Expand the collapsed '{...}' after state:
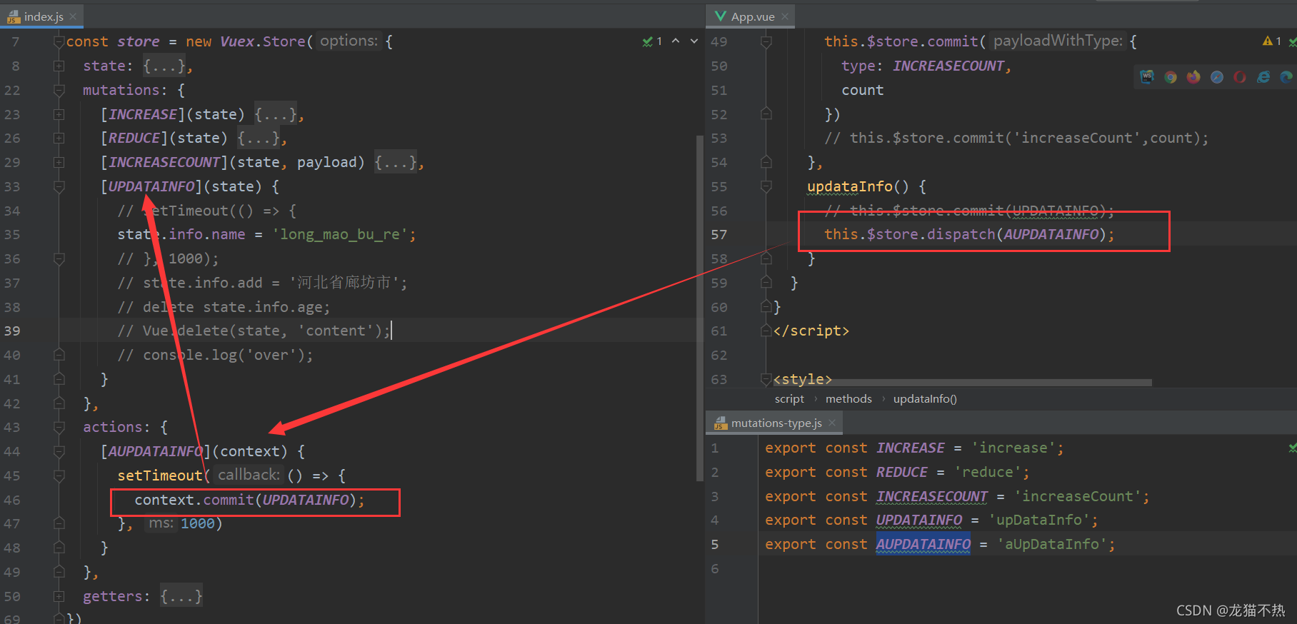 [x=164, y=66]
